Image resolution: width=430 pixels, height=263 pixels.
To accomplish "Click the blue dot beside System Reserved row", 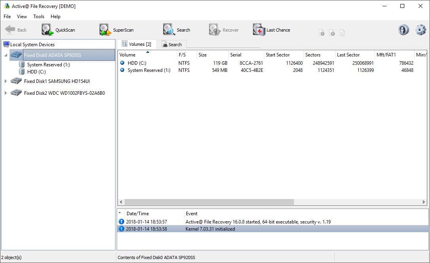I will pos(122,70).
